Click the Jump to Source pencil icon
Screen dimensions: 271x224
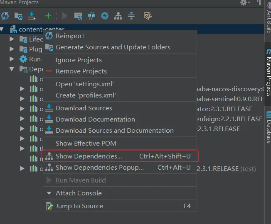click(49, 206)
